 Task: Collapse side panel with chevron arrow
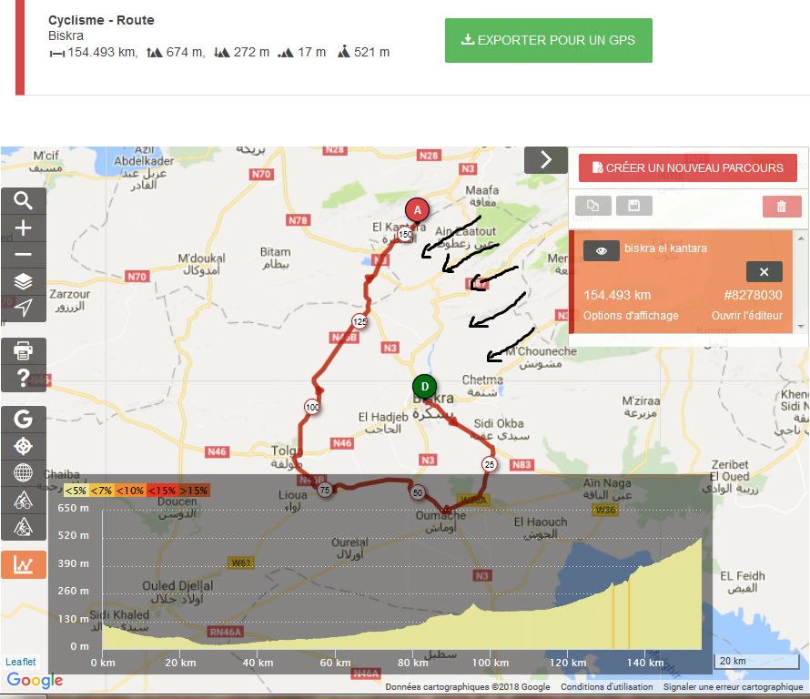click(x=546, y=159)
